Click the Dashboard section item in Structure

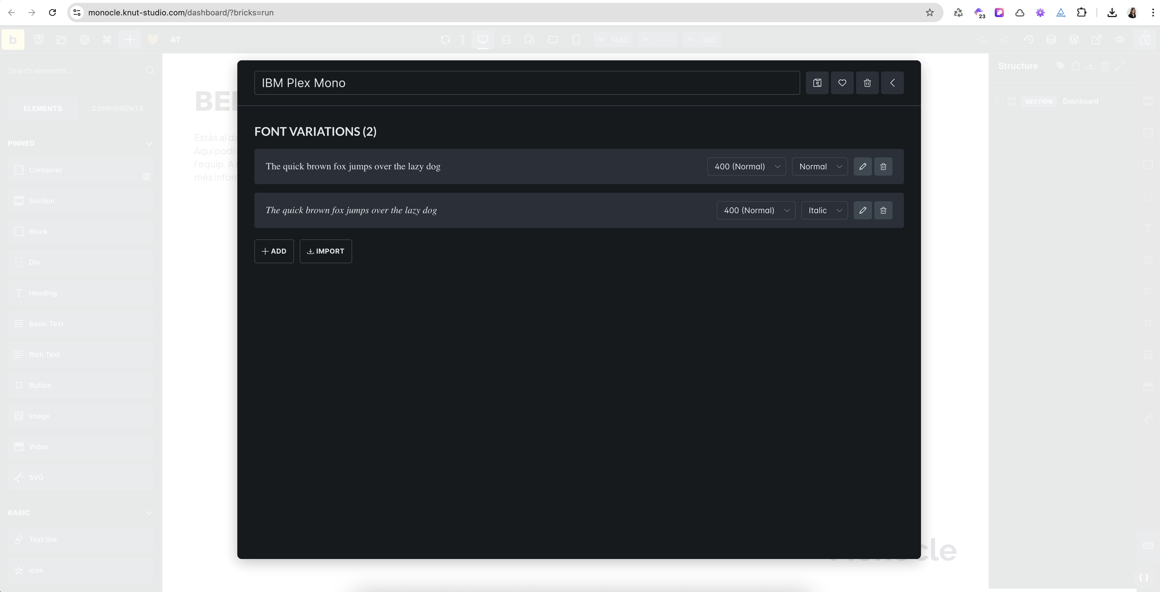click(1066, 101)
